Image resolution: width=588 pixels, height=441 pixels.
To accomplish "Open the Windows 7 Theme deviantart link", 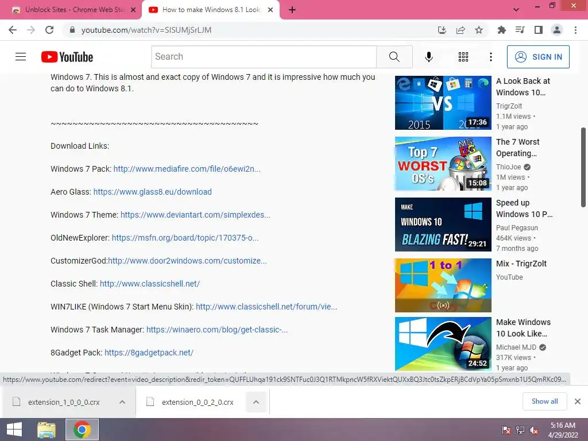I will click(195, 215).
